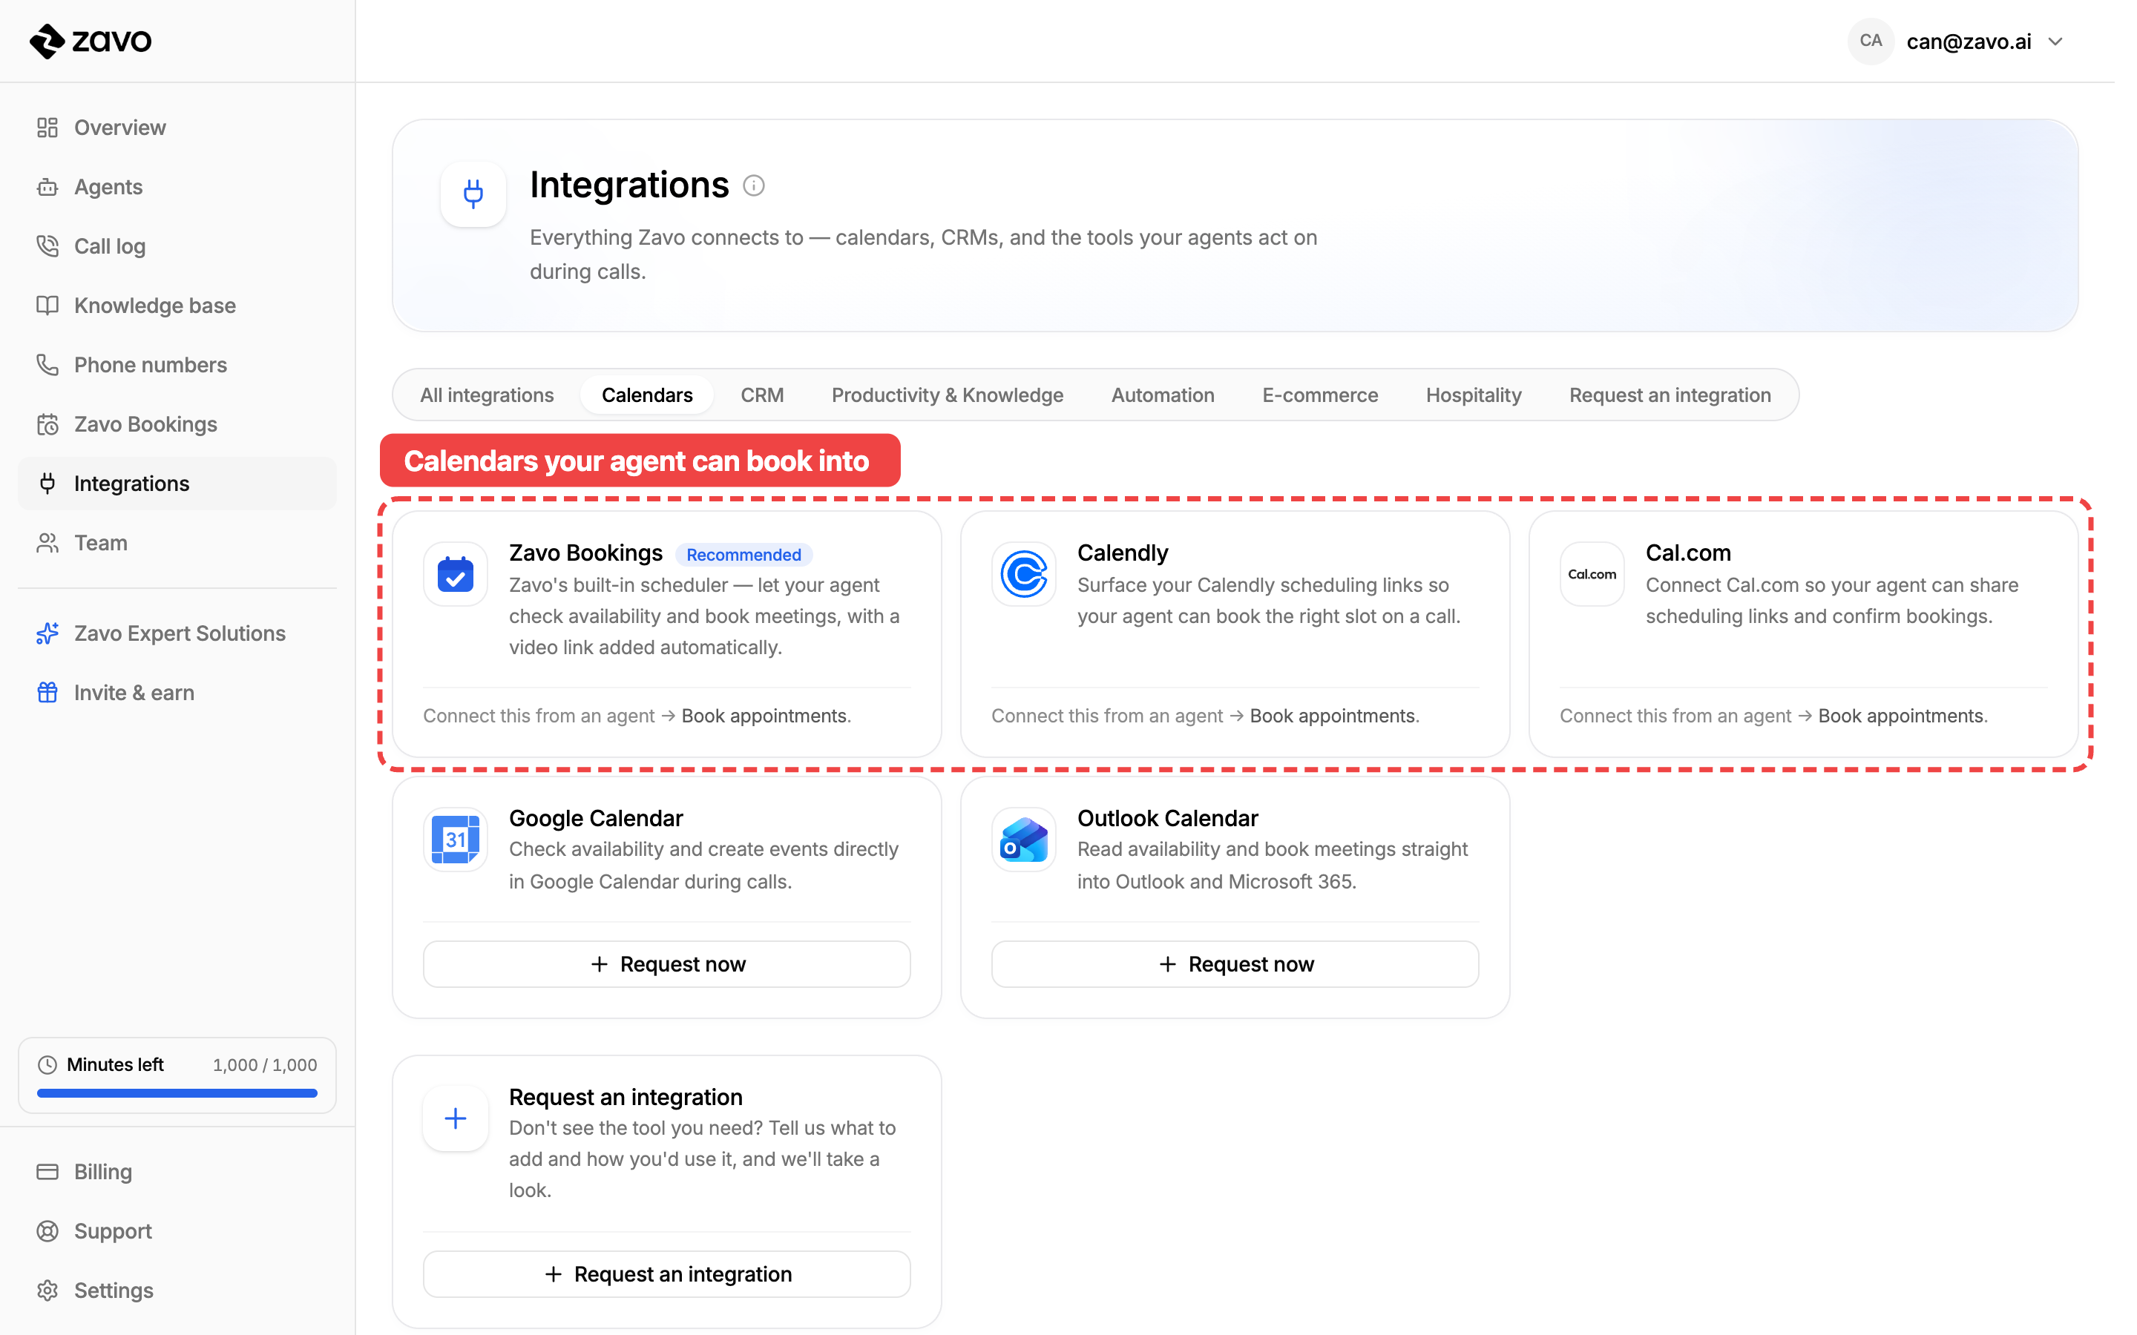The height and width of the screenshot is (1335, 2137).
Task: Follow Book appointments link in Cal.com card
Action: pyautogui.click(x=1900, y=716)
